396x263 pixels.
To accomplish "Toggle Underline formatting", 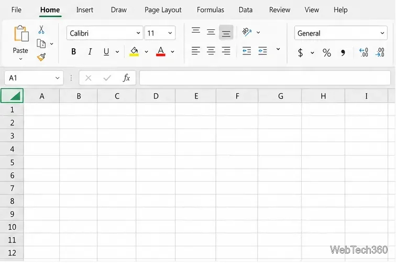I will pos(106,51).
